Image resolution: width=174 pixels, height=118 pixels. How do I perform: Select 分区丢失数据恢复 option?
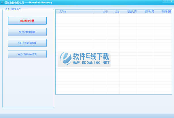(x=27, y=43)
